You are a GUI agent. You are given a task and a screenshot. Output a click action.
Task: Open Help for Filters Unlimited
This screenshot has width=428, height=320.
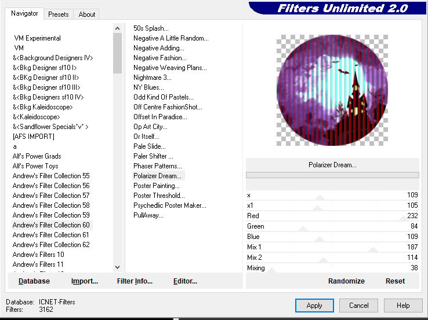click(403, 306)
